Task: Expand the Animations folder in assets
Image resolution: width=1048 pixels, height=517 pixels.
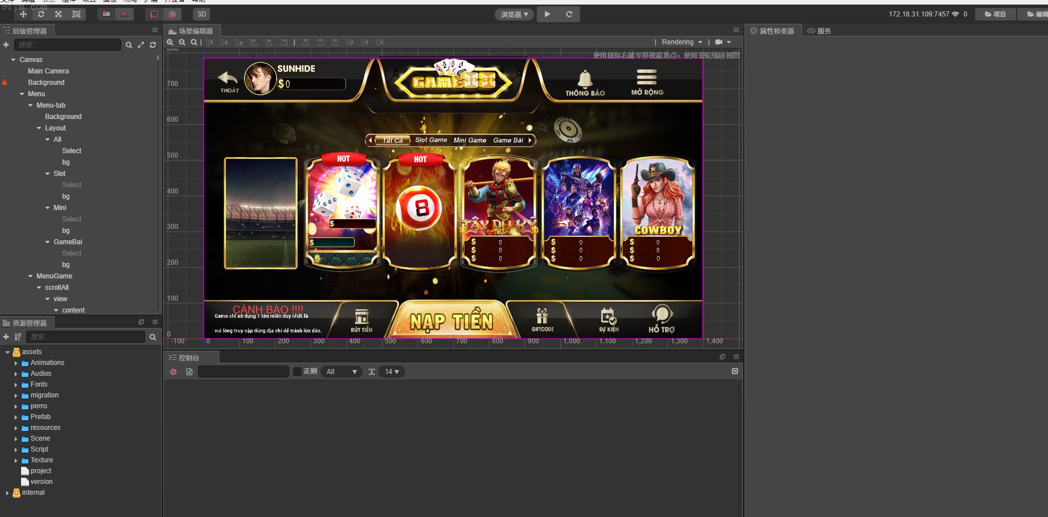Action: point(16,363)
